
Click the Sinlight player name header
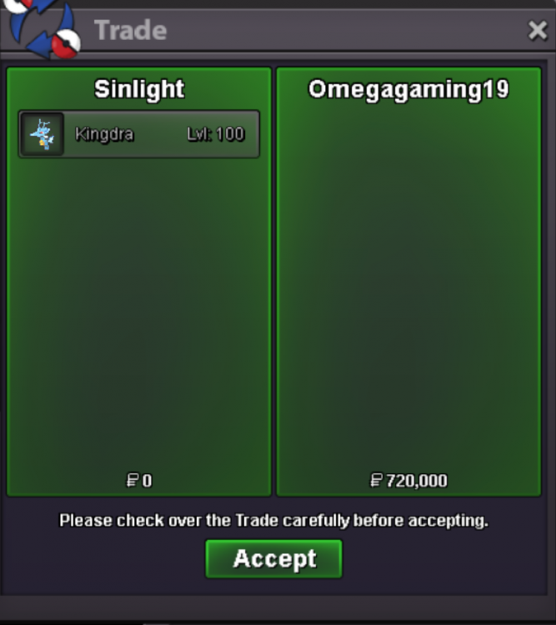pos(139,89)
